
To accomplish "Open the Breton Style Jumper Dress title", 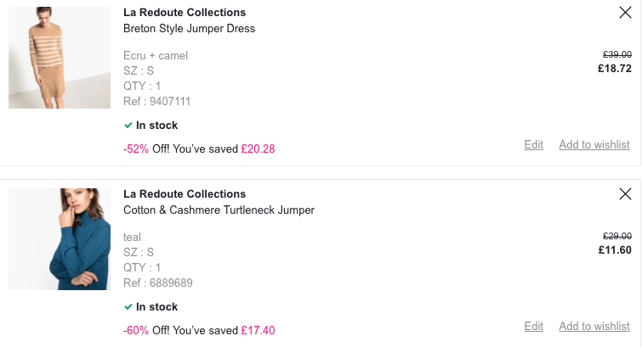I will (189, 29).
